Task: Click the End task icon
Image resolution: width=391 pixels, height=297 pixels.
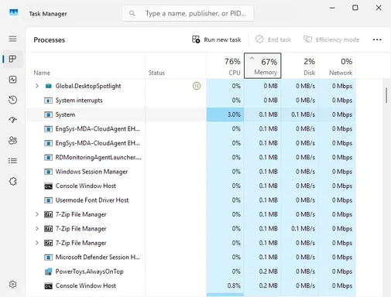Action: click(x=259, y=39)
